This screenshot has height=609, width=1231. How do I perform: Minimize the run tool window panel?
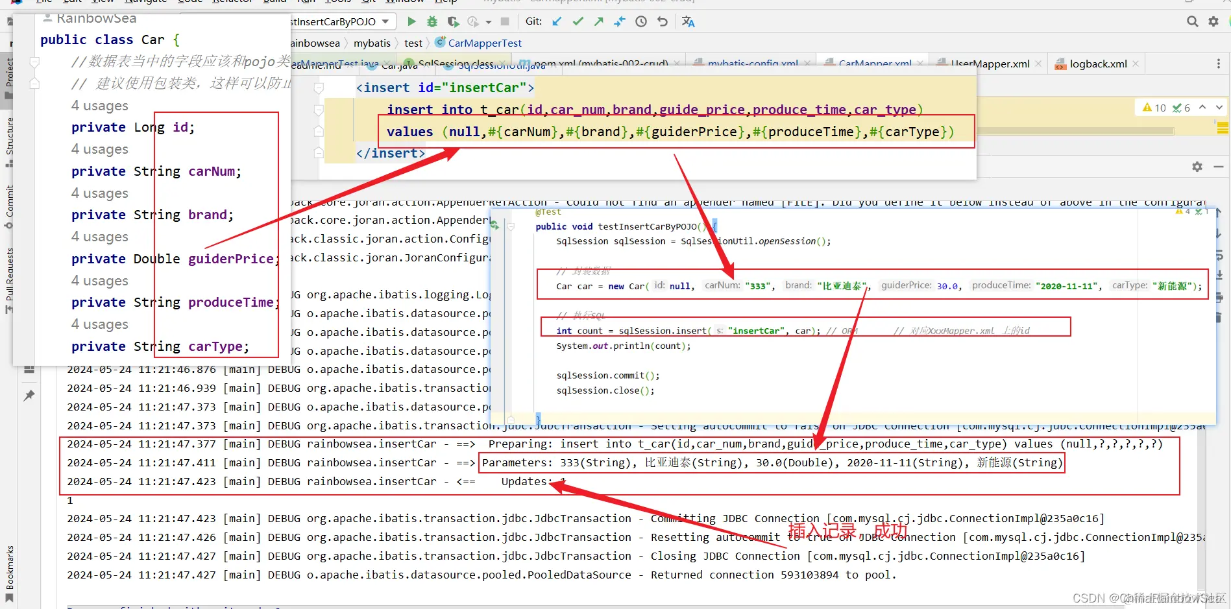click(x=1219, y=167)
